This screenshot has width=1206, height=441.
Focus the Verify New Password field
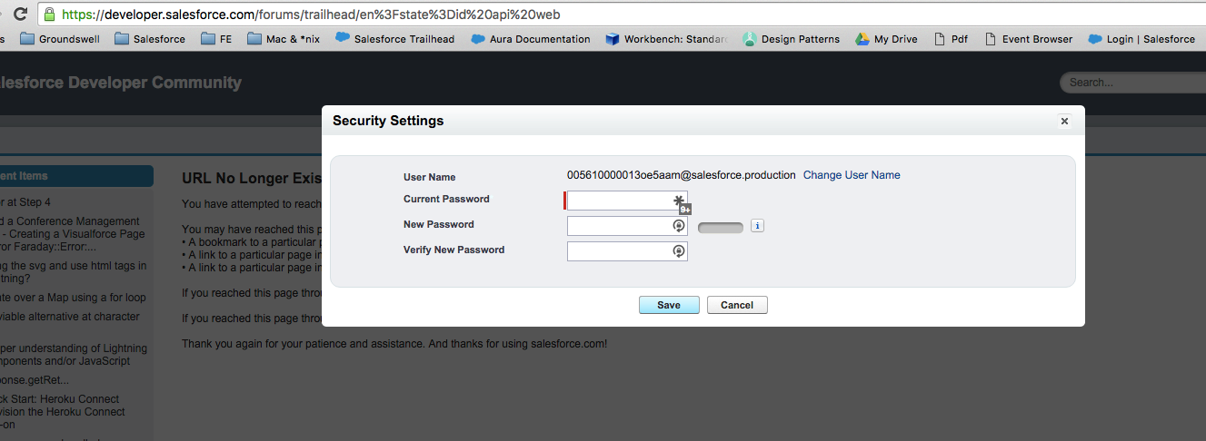coord(627,251)
